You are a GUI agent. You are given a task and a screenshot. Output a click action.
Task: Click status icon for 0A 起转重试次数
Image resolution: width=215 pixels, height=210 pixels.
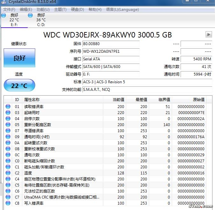(8, 143)
